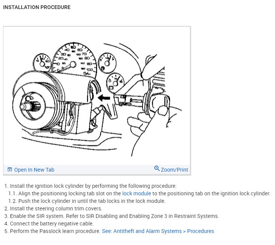The image size is (275, 245).
Task: Click step 1.2 Push the lock cylinder text
Action: pyautogui.click(x=87, y=201)
